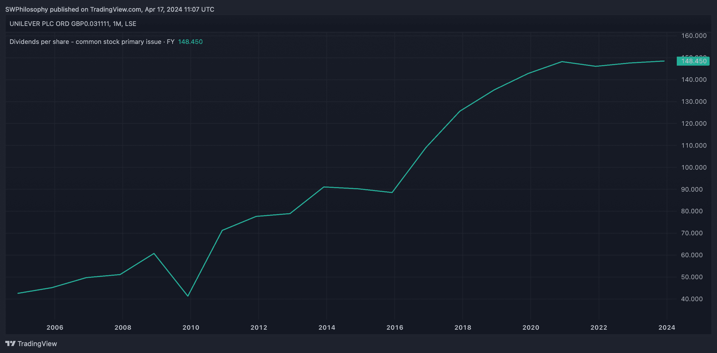Click the published by SWPhilosophy header text
Image resolution: width=717 pixels, height=353 pixels.
tap(110, 10)
